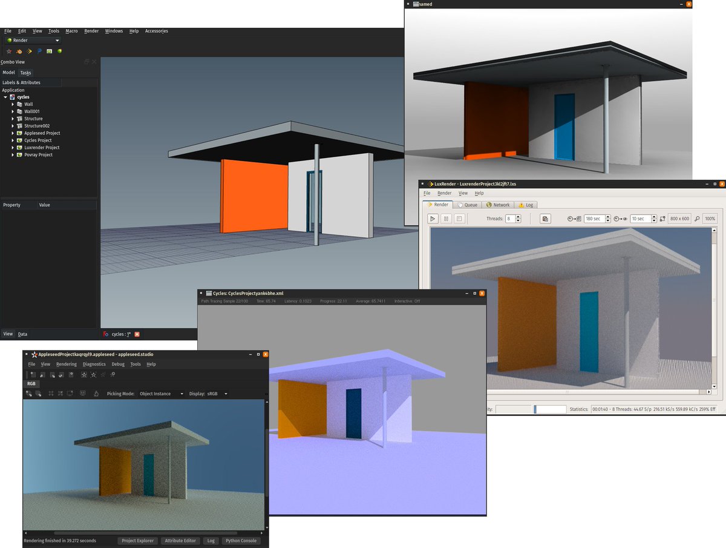Click the copy-to-clipboard icon in LuxRender toolbar
This screenshot has height=548, width=726.
point(544,218)
